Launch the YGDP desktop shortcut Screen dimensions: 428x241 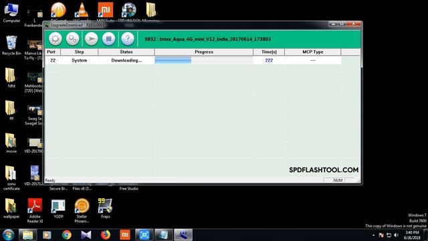pyautogui.click(x=58, y=208)
